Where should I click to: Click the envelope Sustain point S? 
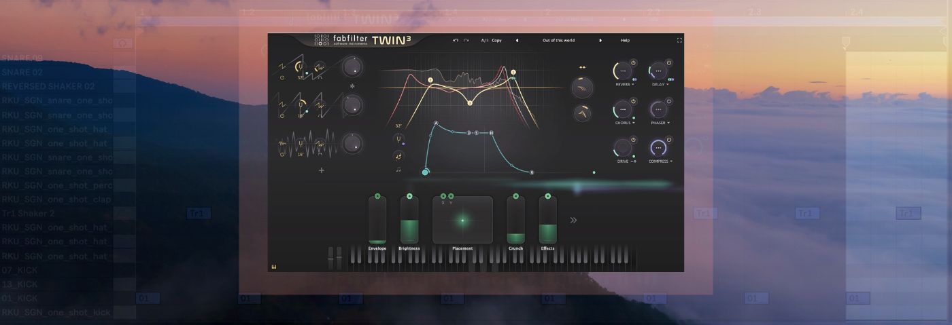click(476, 133)
